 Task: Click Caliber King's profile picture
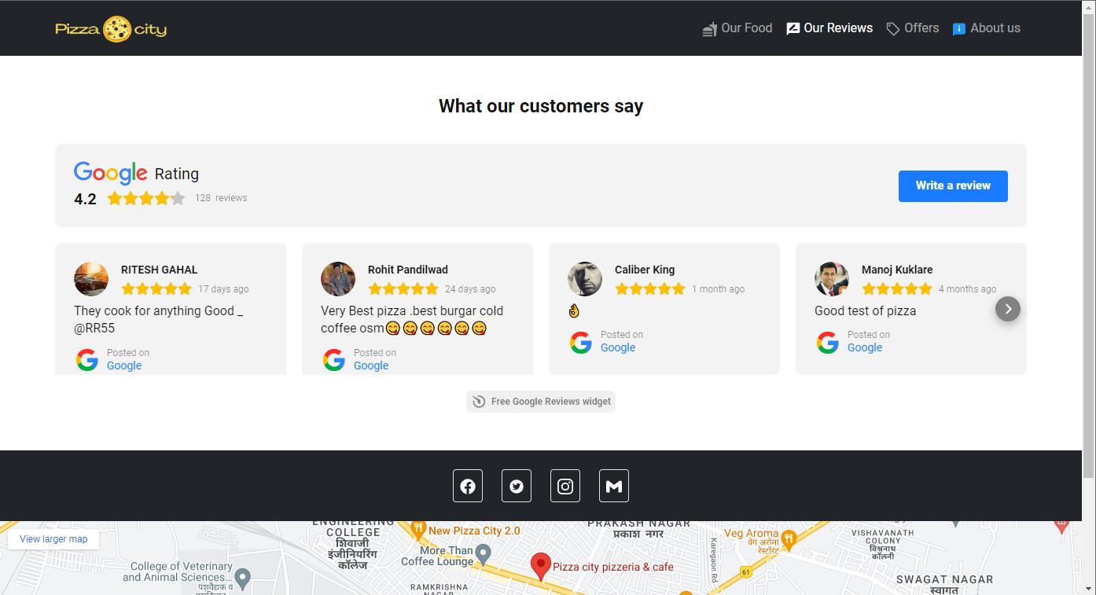pos(585,279)
